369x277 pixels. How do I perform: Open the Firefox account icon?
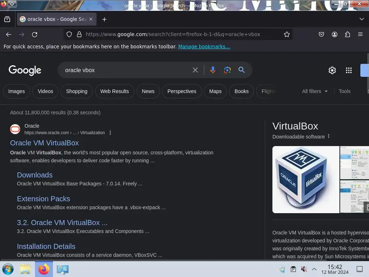click(x=334, y=34)
